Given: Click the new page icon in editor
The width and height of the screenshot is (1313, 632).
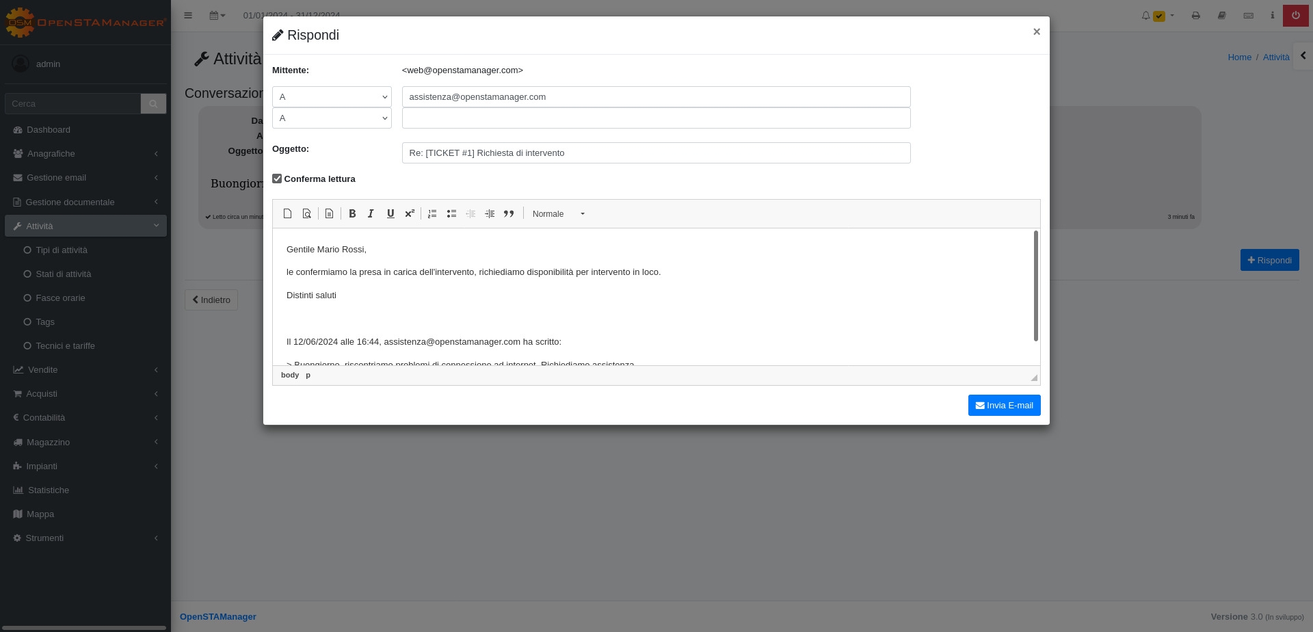Looking at the screenshot, I should (x=288, y=214).
